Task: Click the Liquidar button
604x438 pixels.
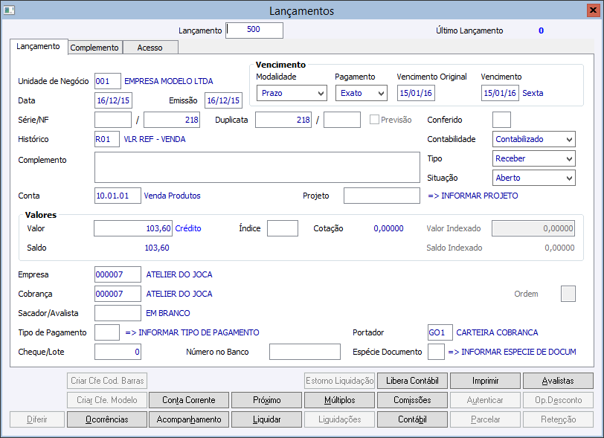Action: coord(266,419)
